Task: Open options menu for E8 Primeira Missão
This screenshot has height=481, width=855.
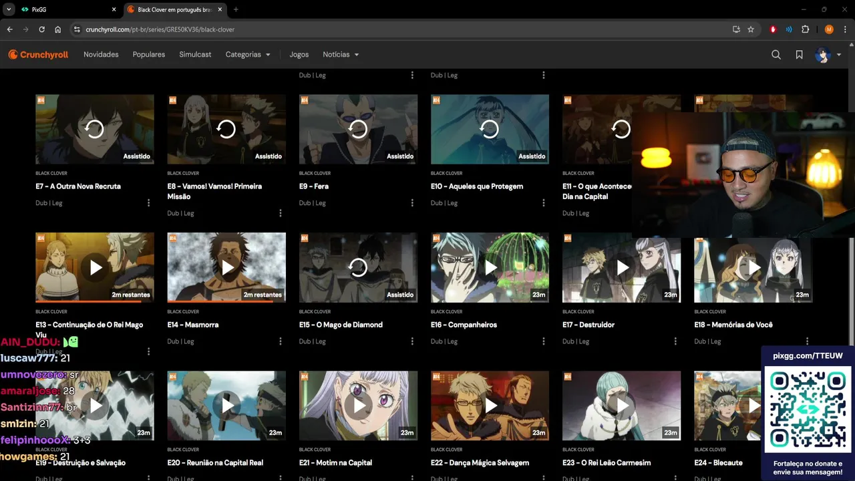Action: (x=280, y=213)
